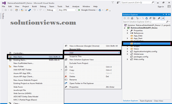
Task: Click the notifications flag icon in the title bar
Action: [113, 2]
